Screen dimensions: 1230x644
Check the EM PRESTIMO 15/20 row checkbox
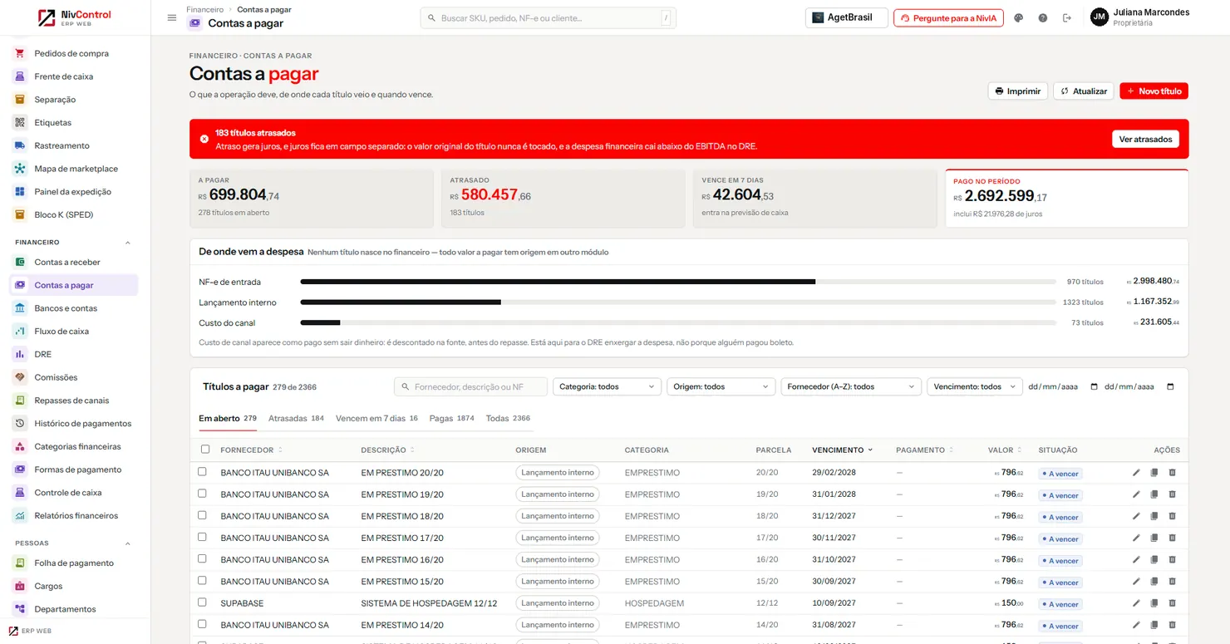coord(202,581)
